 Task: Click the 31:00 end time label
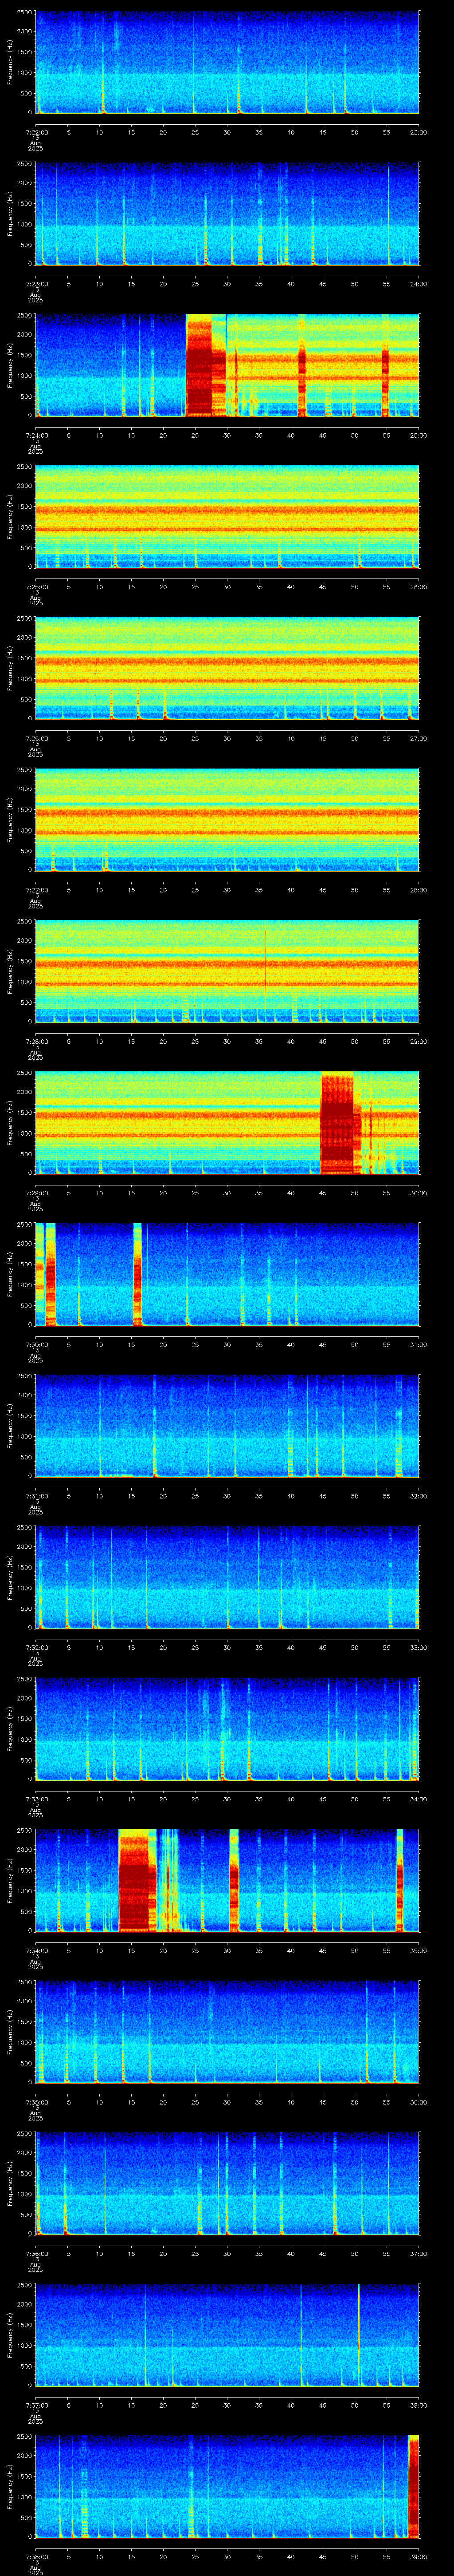[x=419, y=1344]
